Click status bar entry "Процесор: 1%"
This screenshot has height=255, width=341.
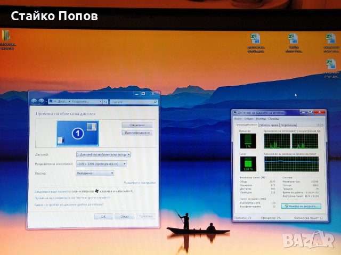(271, 218)
